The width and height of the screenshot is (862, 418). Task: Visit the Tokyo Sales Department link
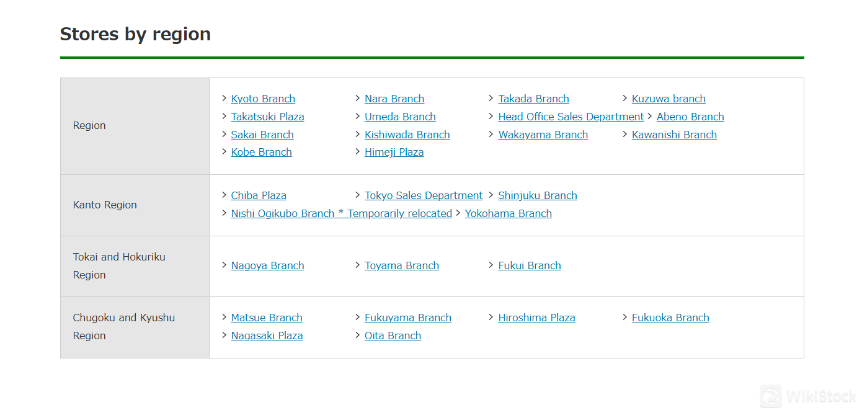click(x=424, y=195)
